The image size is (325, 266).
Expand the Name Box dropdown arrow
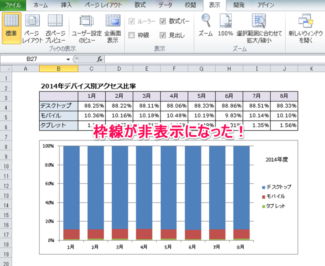point(68,59)
